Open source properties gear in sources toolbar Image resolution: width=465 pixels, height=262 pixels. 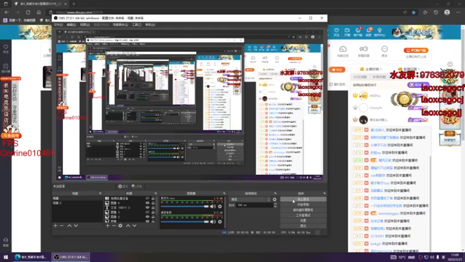[x=120, y=226]
